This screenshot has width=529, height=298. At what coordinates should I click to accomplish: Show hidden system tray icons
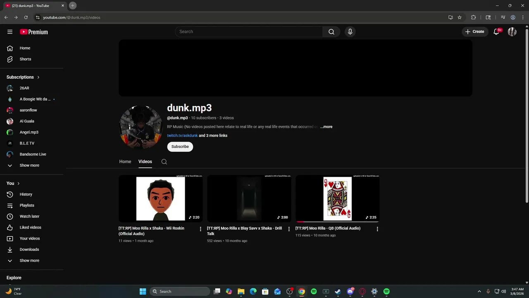(479, 291)
